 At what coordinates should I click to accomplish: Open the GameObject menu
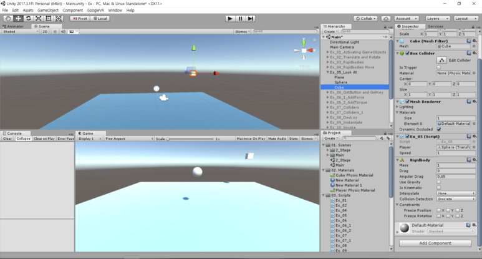47,10
